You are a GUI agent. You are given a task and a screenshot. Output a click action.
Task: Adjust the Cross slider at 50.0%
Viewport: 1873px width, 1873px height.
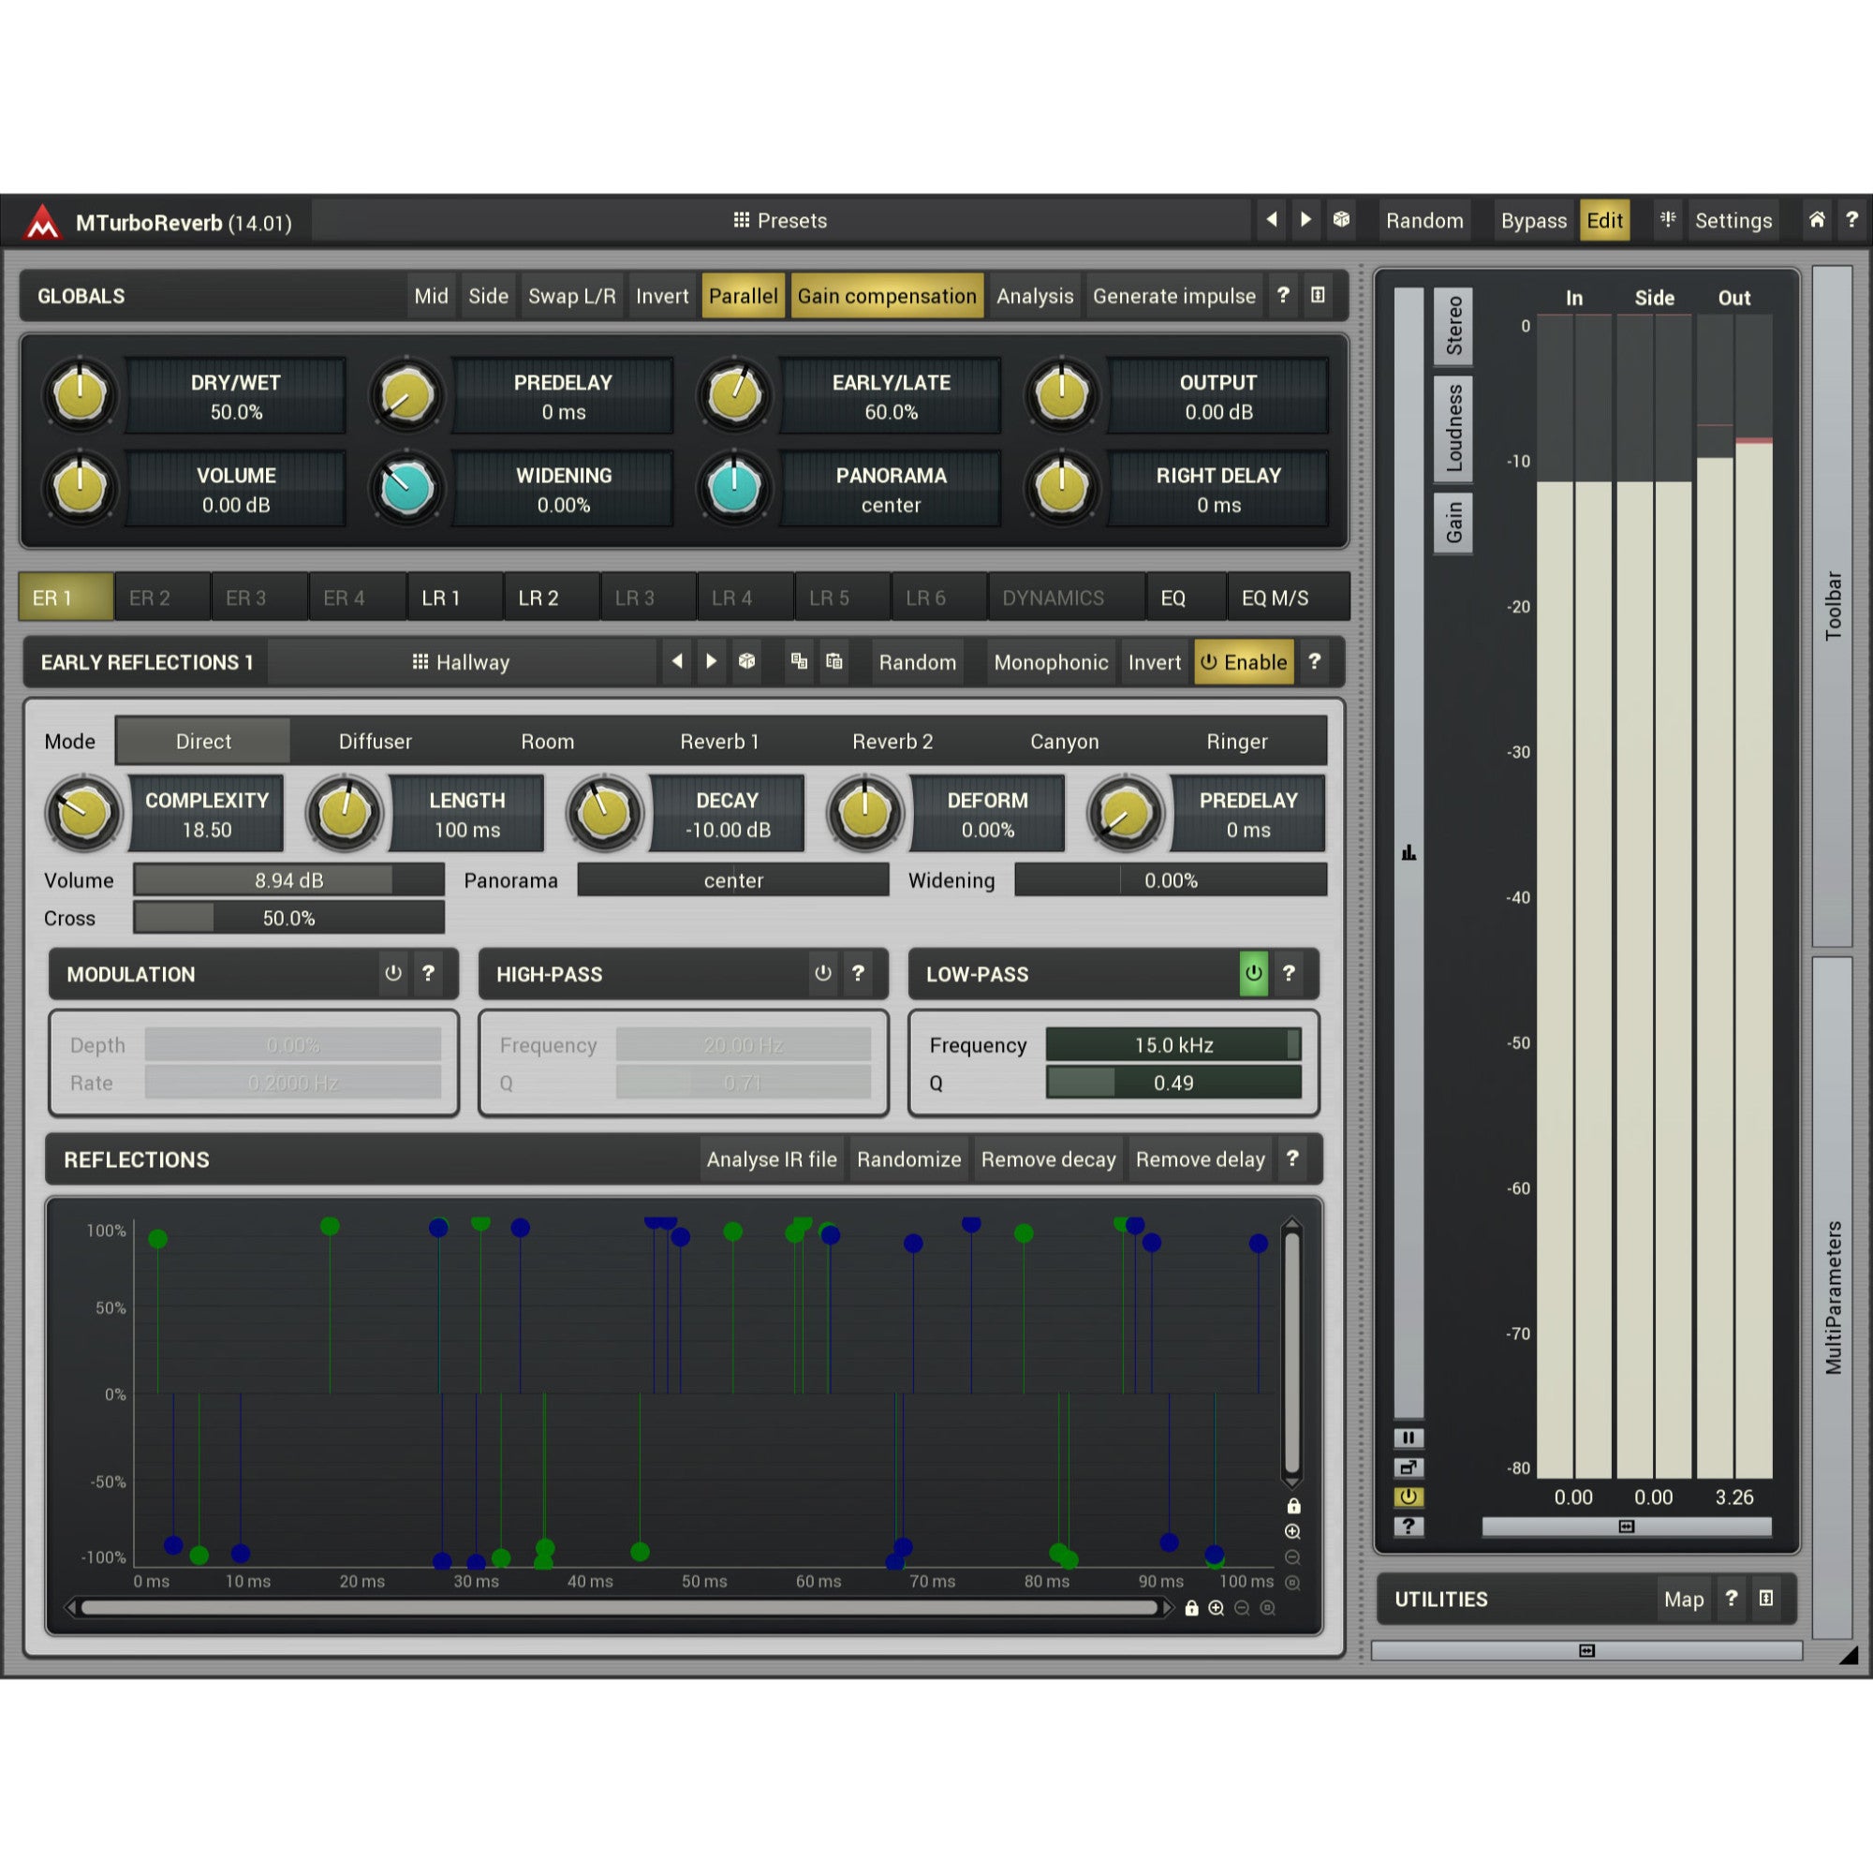(288, 918)
